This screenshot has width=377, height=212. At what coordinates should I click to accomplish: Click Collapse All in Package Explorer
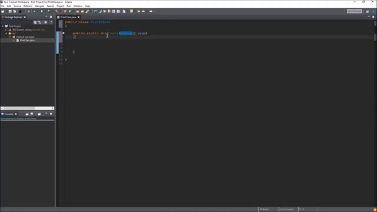pyautogui.click(x=35, y=22)
